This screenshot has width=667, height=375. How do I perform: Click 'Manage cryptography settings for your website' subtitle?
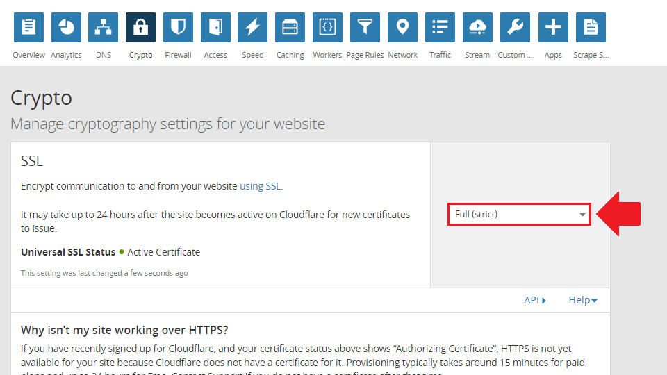pos(167,124)
